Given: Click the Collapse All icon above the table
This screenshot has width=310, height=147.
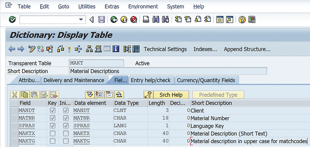Looking at the screenshot, I should click(119, 95).
